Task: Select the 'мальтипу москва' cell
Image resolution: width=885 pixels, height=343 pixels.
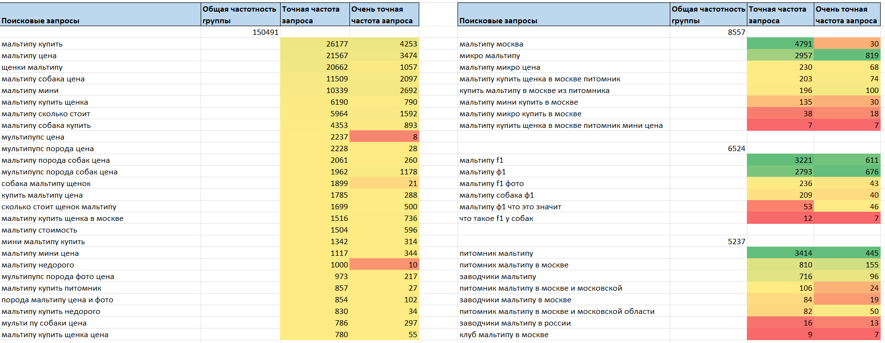Action: pyautogui.click(x=564, y=44)
